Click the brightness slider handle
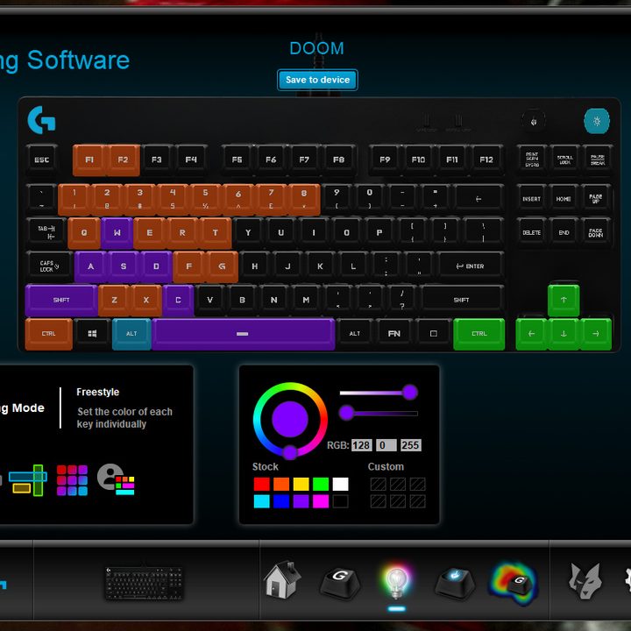Image resolution: width=631 pixels, height=631 pixels. pyautogui.click(x=346, y=413)
